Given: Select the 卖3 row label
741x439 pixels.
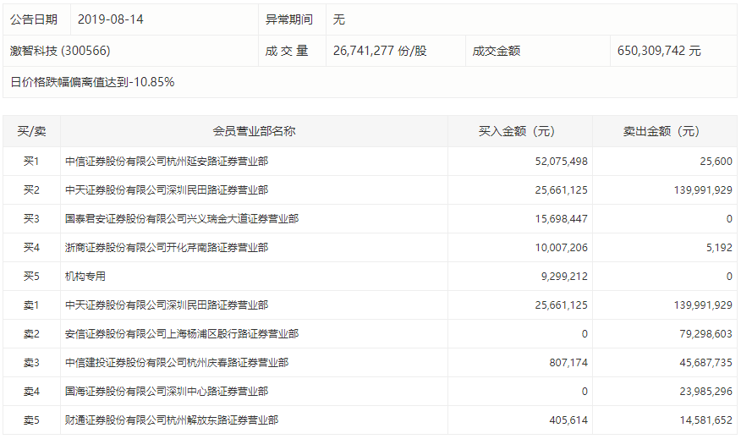Looking at the screenshot, I should [x=31, y=363].
